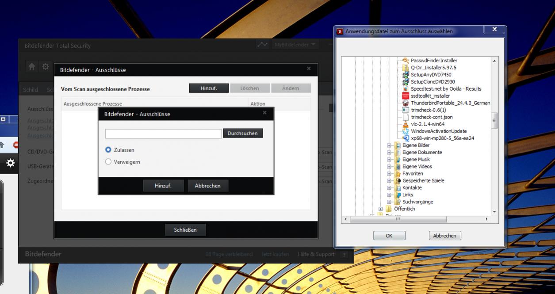Confirm file selection with OK
Image resolution: width=555 pixels, height=294 pixels.
pos(389,236)
